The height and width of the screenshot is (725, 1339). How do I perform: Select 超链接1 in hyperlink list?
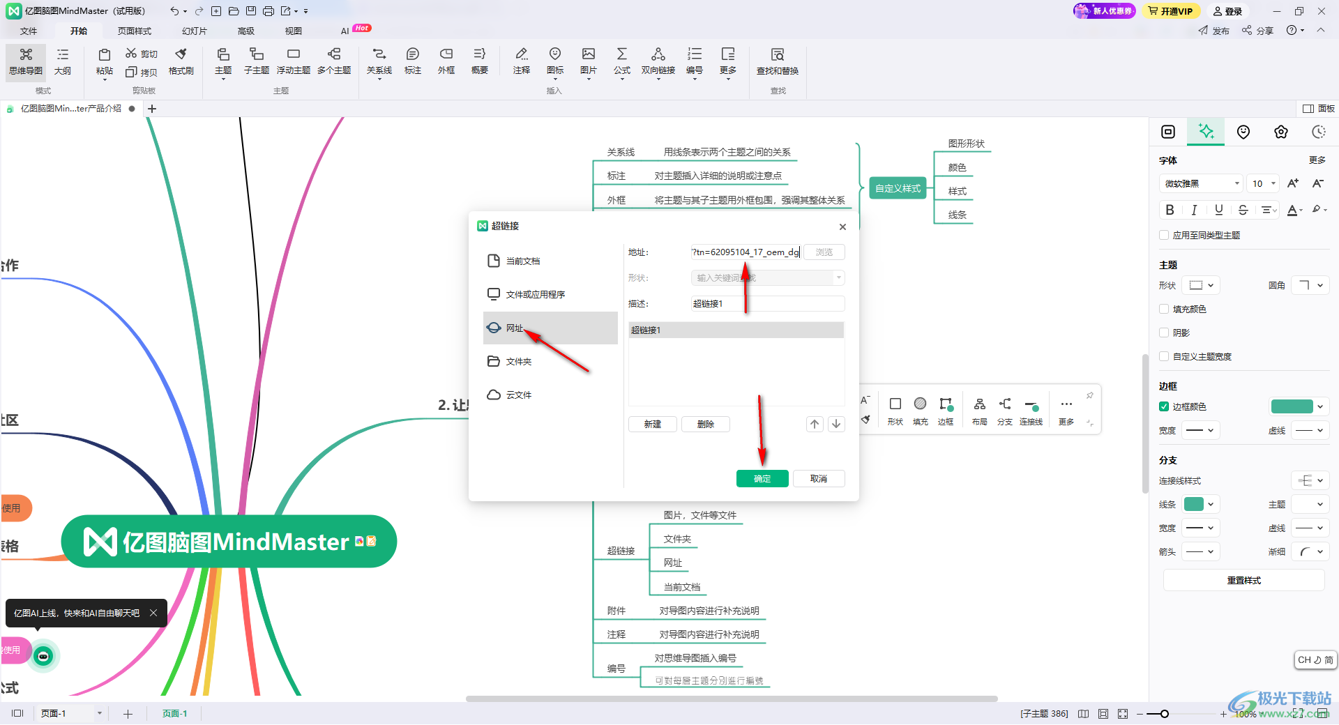736,330
